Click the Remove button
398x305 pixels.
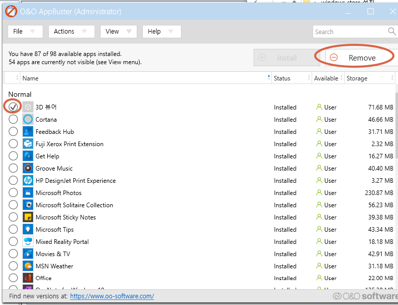(361, 58)
